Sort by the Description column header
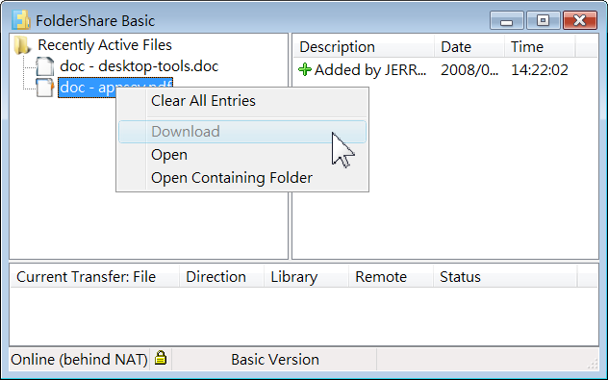Viewport: 608px width, 380px height. [x=364, y=47]
